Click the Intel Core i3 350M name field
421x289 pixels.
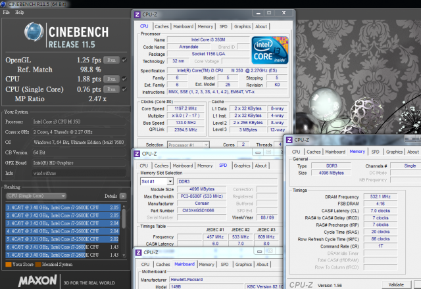(x=208, y=39)
